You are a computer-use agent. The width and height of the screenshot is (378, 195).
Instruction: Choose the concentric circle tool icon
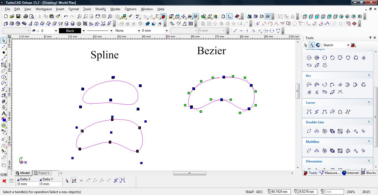[317, 58]
